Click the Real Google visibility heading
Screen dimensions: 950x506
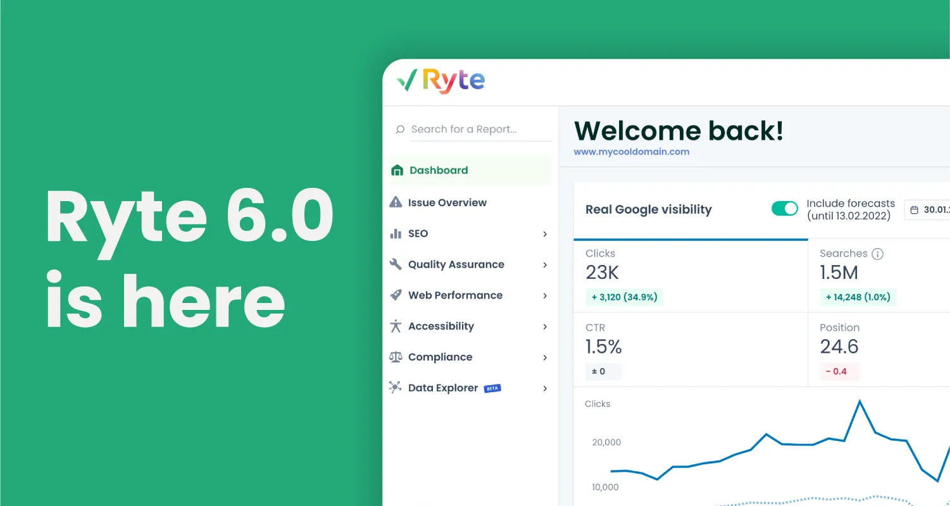pos(649,209)
